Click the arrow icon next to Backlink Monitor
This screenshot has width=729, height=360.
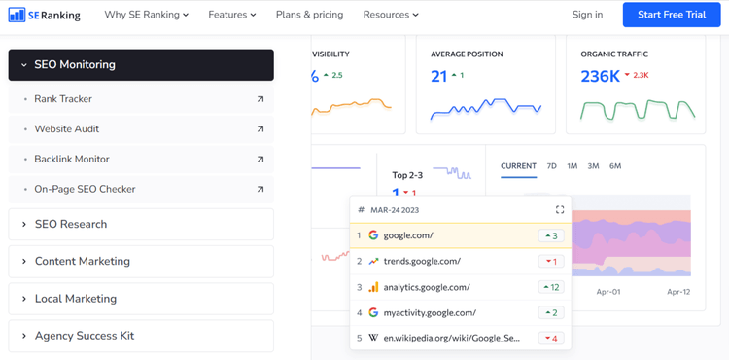click(x=260, y=159)
